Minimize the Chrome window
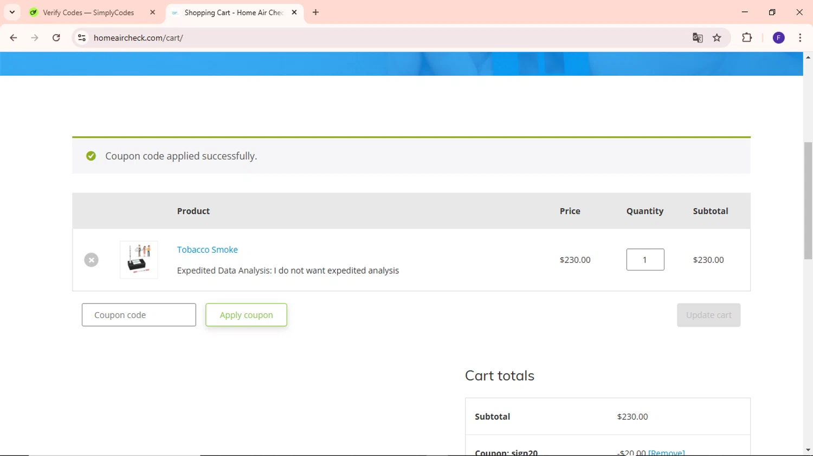 (745, 12)
